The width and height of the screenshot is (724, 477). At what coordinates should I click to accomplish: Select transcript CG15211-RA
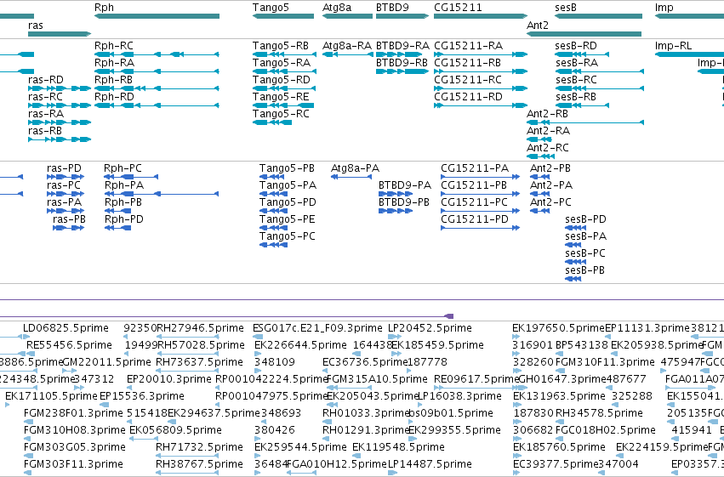point(481,55)
